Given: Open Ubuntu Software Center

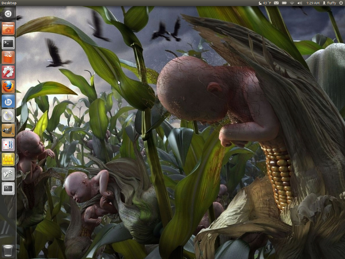Looking at the screenshot, I should (8, 57).
